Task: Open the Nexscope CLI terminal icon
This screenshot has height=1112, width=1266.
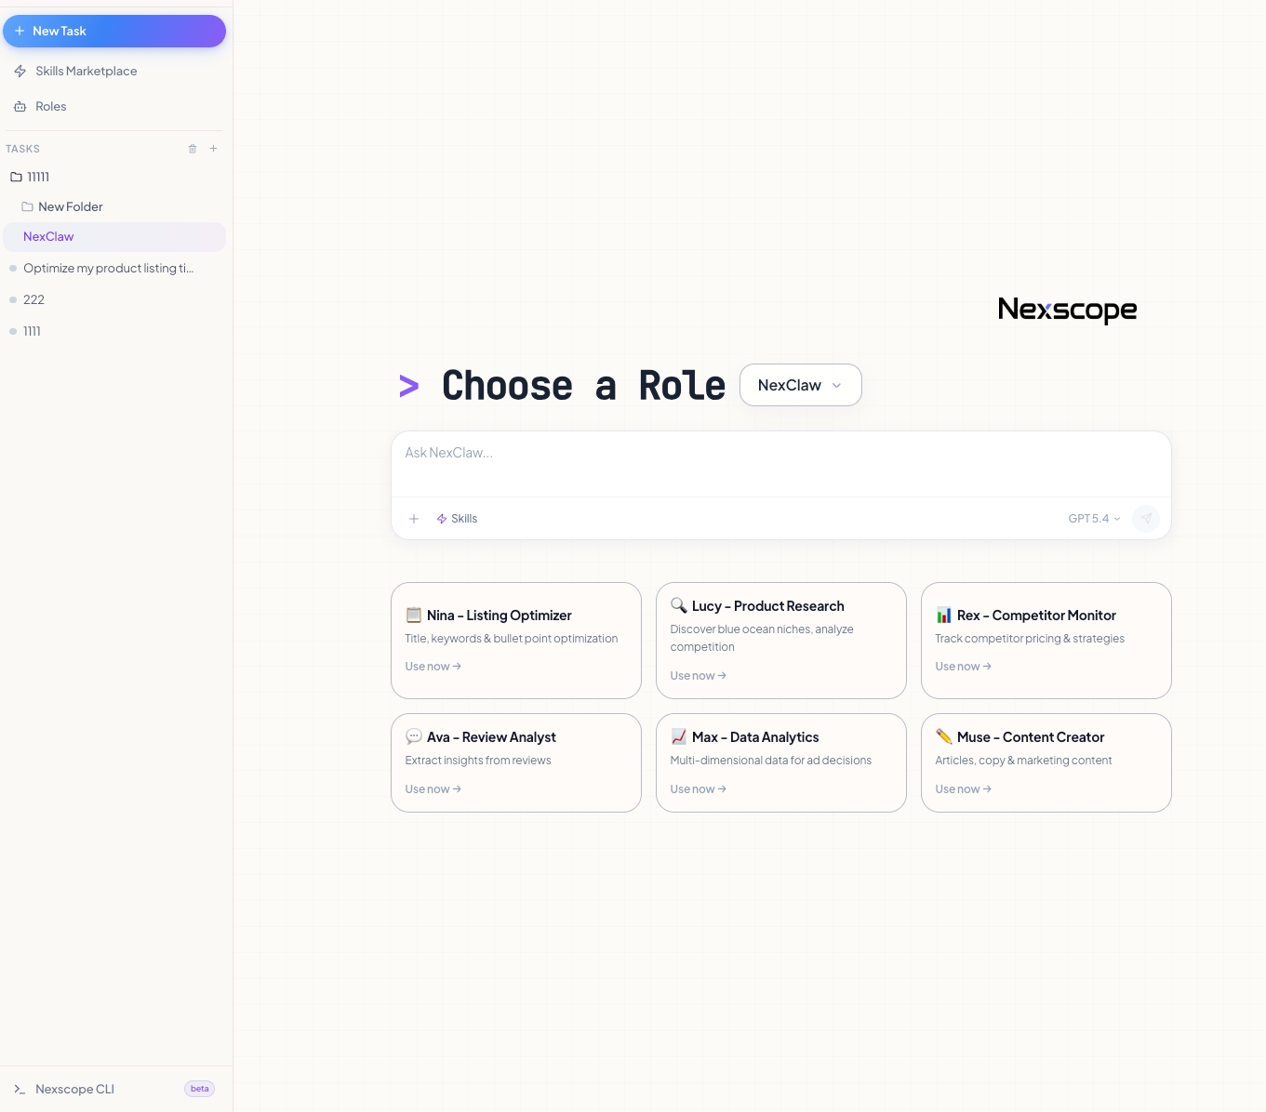Action: (x=20, y=1089)
